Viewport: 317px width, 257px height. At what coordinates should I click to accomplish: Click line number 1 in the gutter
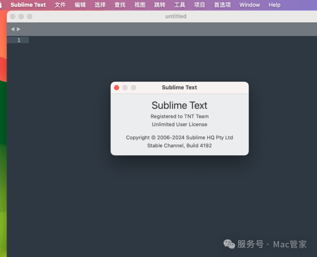(19, 40)
